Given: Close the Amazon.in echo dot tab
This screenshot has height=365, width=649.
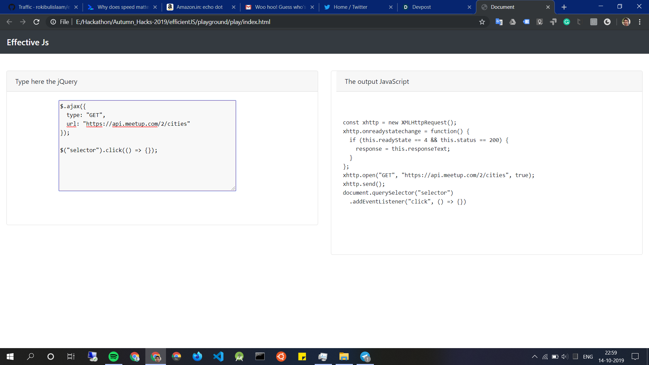Looking at the screenshot, I should pos(234,7).
